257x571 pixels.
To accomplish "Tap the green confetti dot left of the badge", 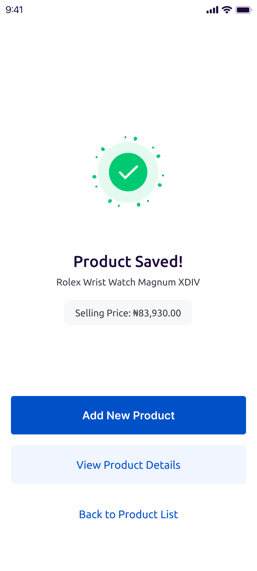I will point(94,177).
